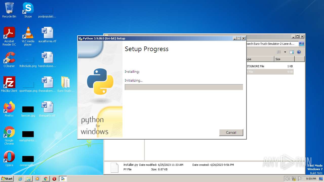
Task: Open Chrome from the taskbar
Action: (x=46, y=179)
